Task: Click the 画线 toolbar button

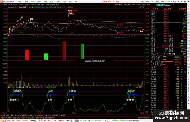Action: click(130, 5)
